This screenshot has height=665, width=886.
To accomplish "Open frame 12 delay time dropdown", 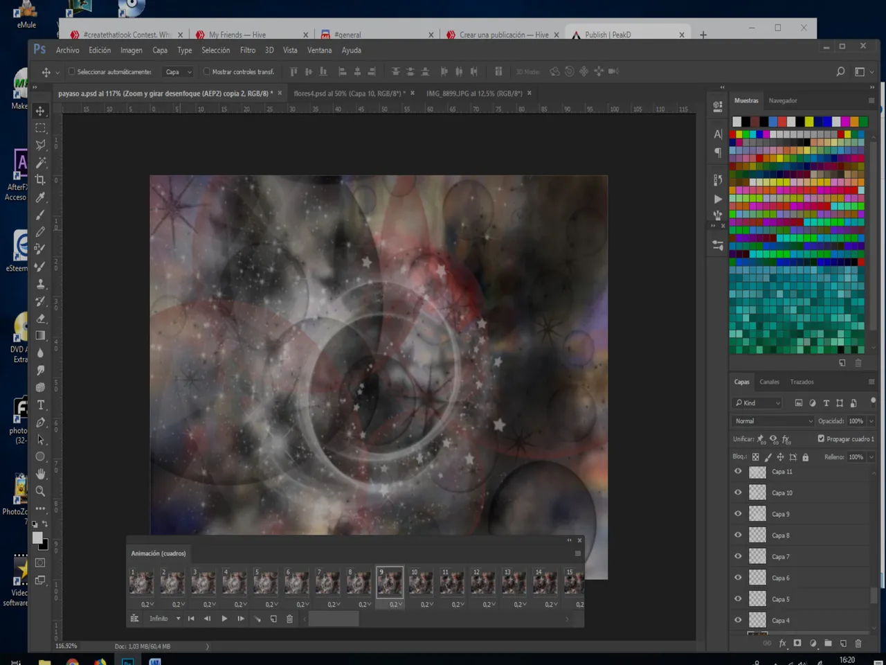I will click(488, 605).
